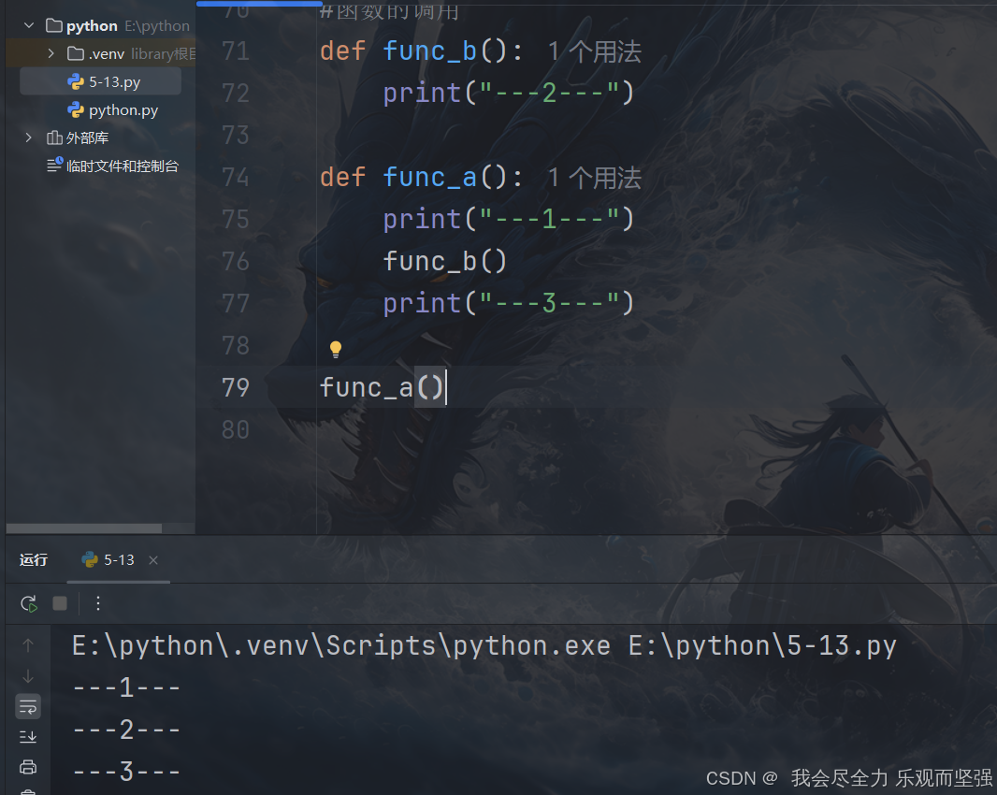
Task: Click line number 71 in gutter
Action: pos(236,51)
